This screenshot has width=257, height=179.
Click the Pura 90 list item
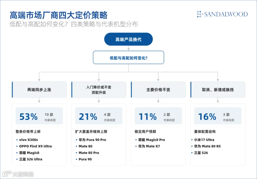pos(85,159)
